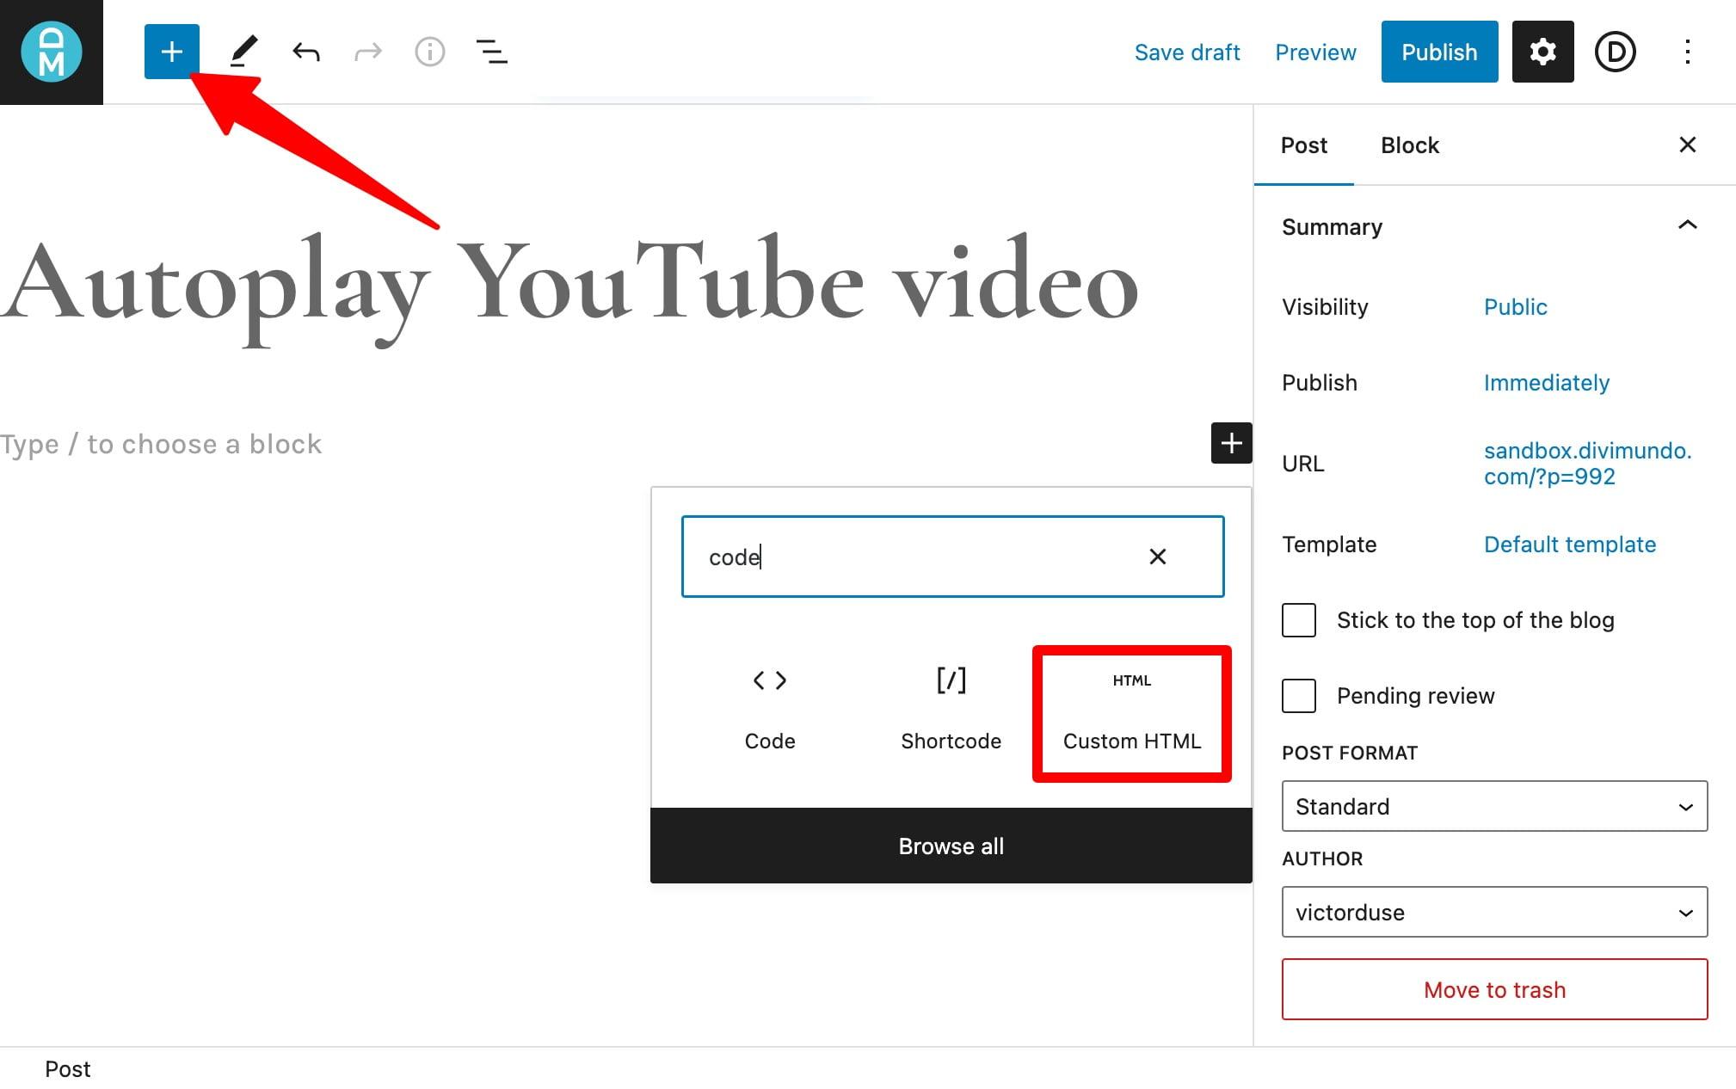The image size is (1736, 1089).
Task: Check Stick to the top of the blog
Action: [x=1299, y=619]
